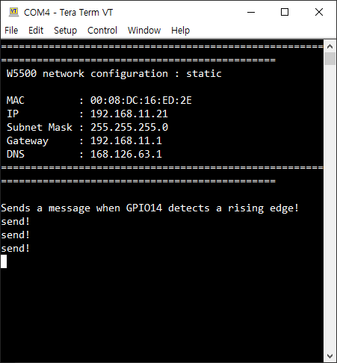
Task: Open the Window menu
Action: [x=144, y=31]
